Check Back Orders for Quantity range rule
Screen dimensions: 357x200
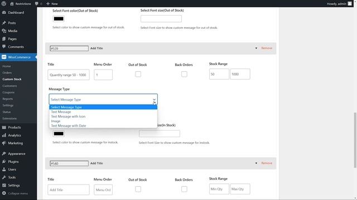pyautogui.click(x=184, y=74)
